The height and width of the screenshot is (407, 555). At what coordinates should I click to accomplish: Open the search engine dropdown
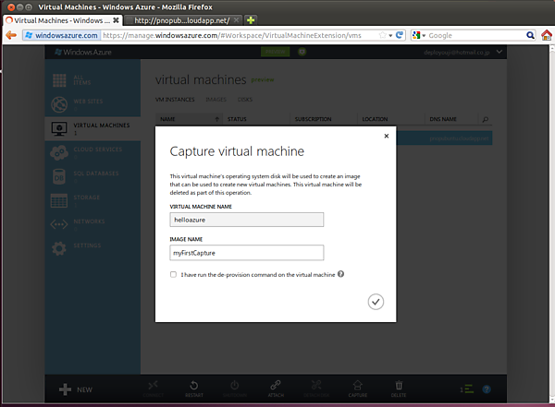(x=419, y=35)
